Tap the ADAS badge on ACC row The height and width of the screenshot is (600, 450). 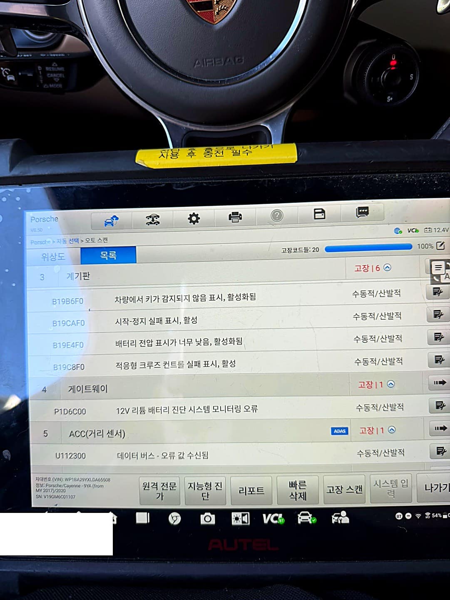[340, 431]
